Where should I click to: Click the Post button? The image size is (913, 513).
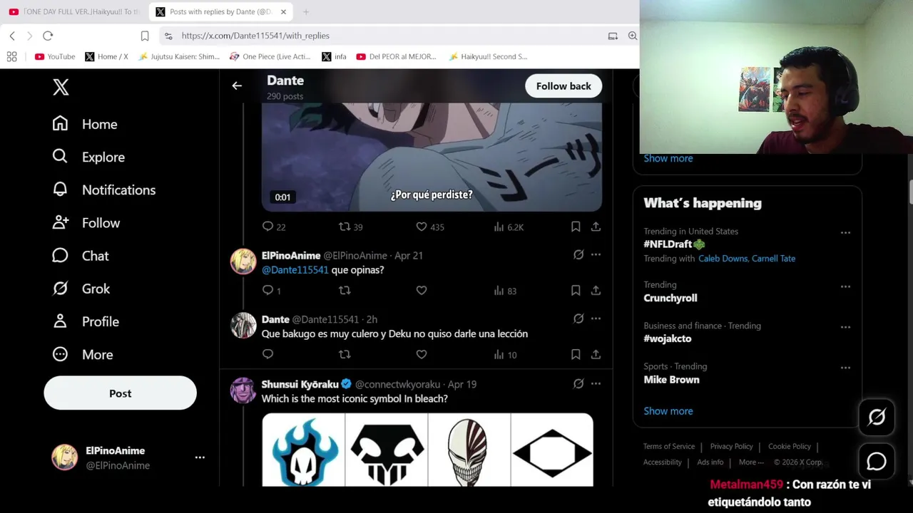[120, 393]
